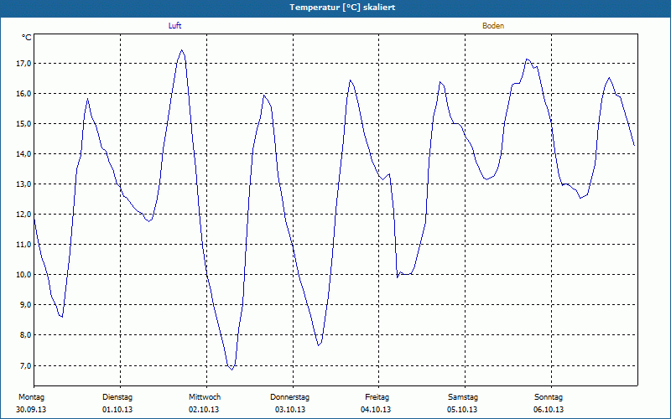Click the 10,0 y-axis label
The image size is (671, 419).
pyautogui.click(x=23, y=275)
